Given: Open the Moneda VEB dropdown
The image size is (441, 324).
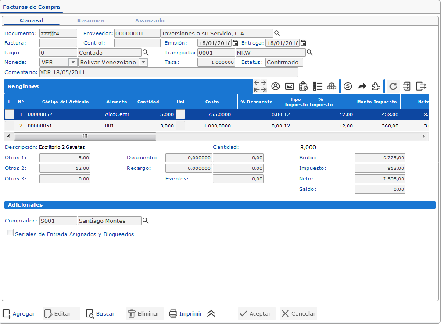Looking at the screenshot, I should 73,62.
